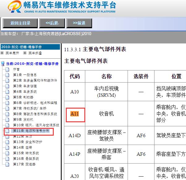Click the page icon beside 第7章
The width and height of the screenshot is (186, 180).
point(7,108)
